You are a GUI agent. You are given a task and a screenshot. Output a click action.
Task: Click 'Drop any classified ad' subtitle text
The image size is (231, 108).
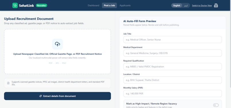(x=44, y=23)
